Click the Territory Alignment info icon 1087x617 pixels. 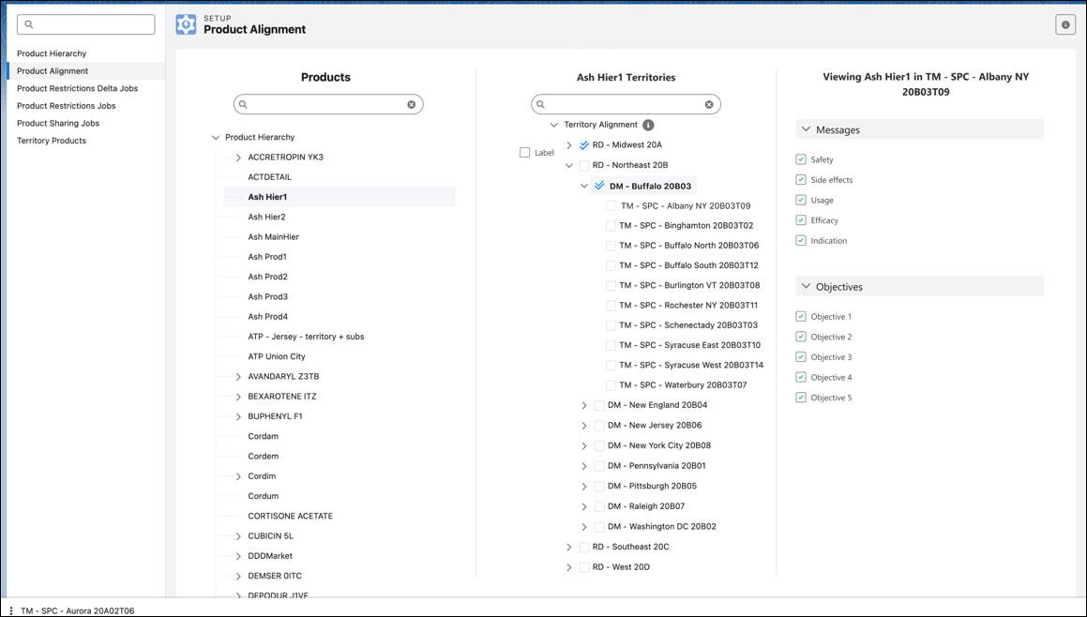tap(648, 125)
